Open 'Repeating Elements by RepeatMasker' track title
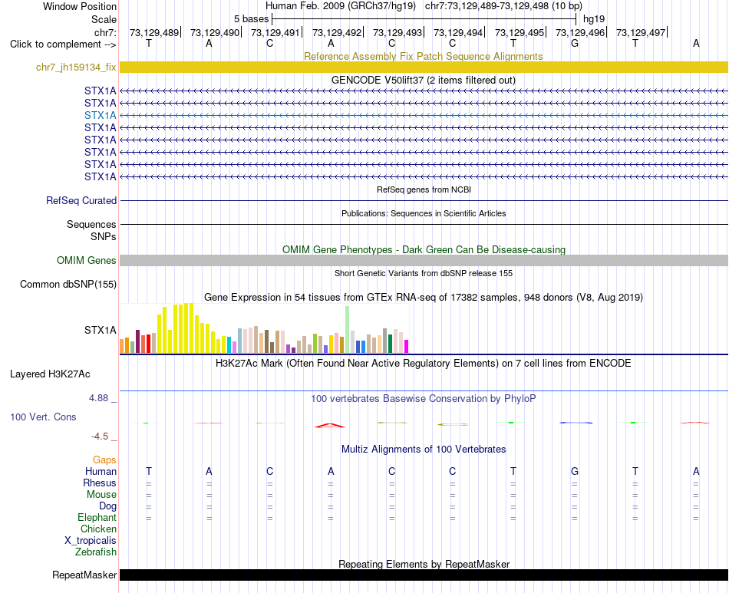 (x=424, y=564)
